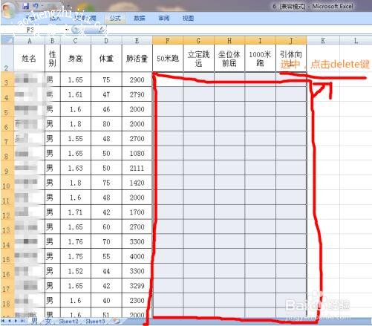This screenshot has height=326, width=372.
Task: Expand the Name Box dropdown arrow
Action: click(x=67, y=30)
